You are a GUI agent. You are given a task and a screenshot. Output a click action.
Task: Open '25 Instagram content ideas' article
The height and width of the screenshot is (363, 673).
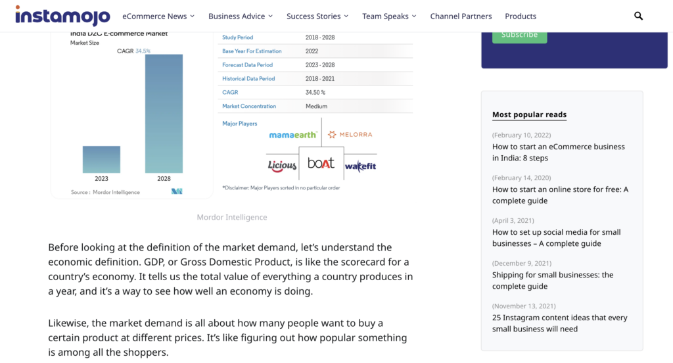coord(559,324)
